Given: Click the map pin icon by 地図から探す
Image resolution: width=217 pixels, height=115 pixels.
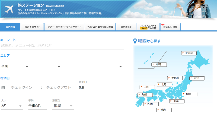Looking at the screenshot, I should [135, 41].
